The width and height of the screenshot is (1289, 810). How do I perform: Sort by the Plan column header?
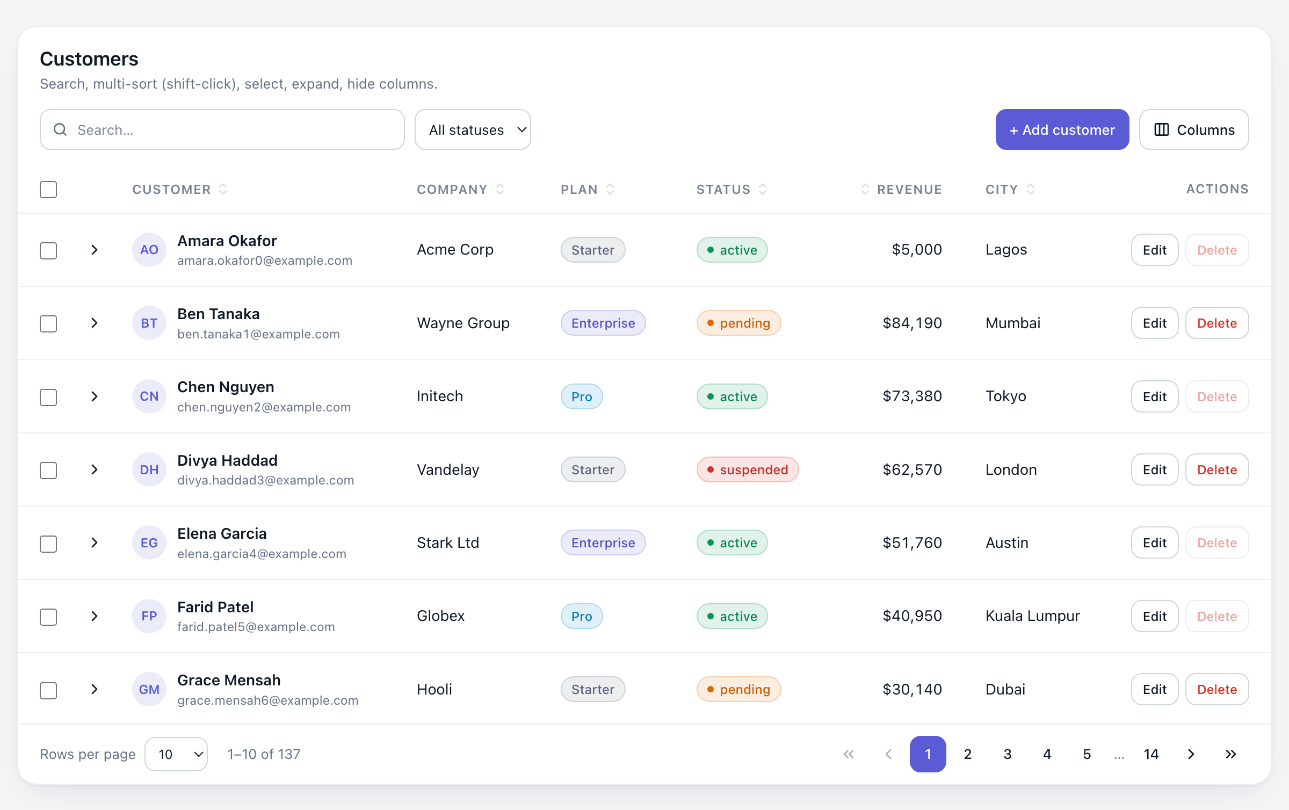point(587,189)
